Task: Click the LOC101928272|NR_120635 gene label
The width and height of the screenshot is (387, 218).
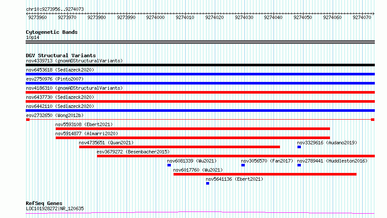Action: coord(55,208)
